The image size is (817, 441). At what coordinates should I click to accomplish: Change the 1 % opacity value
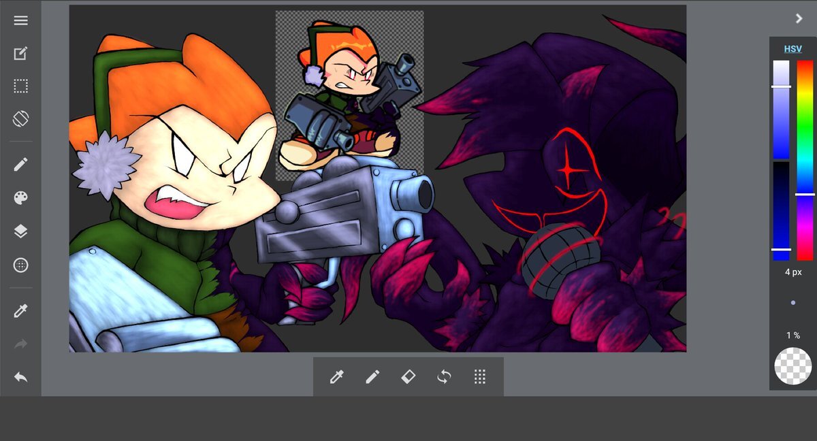point(793,336)
